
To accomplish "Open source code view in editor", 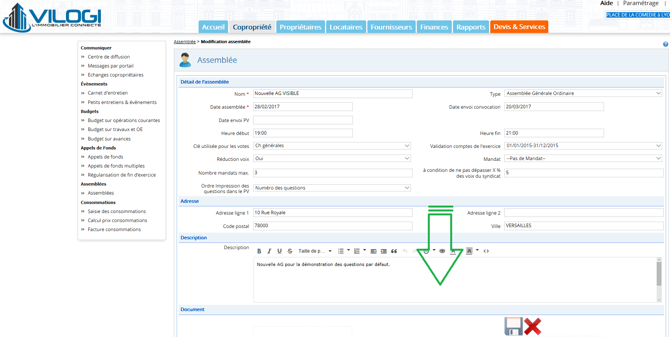I will [x=486, y=251].
